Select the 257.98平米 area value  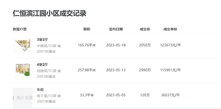(87, 70)
